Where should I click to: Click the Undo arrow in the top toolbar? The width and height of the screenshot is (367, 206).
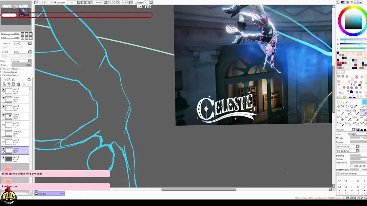36,3
